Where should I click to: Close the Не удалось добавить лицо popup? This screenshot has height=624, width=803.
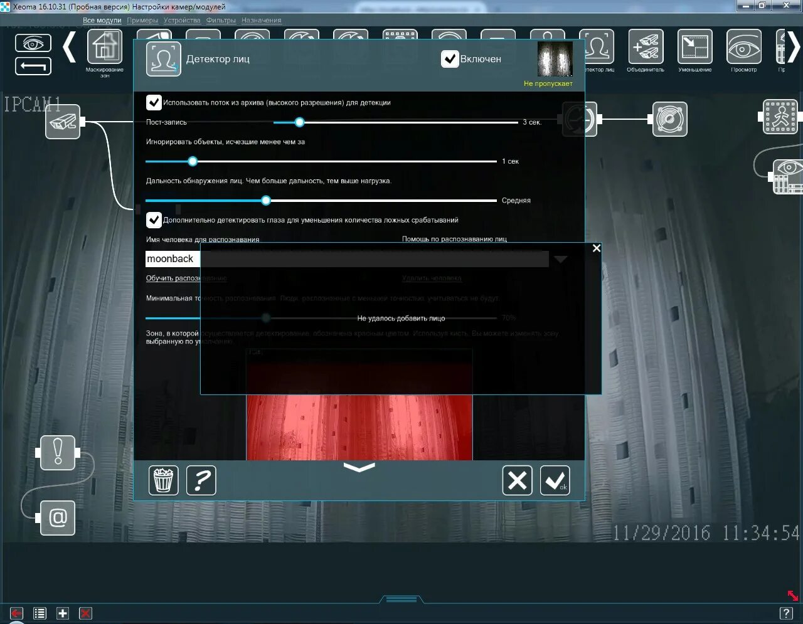597,248
